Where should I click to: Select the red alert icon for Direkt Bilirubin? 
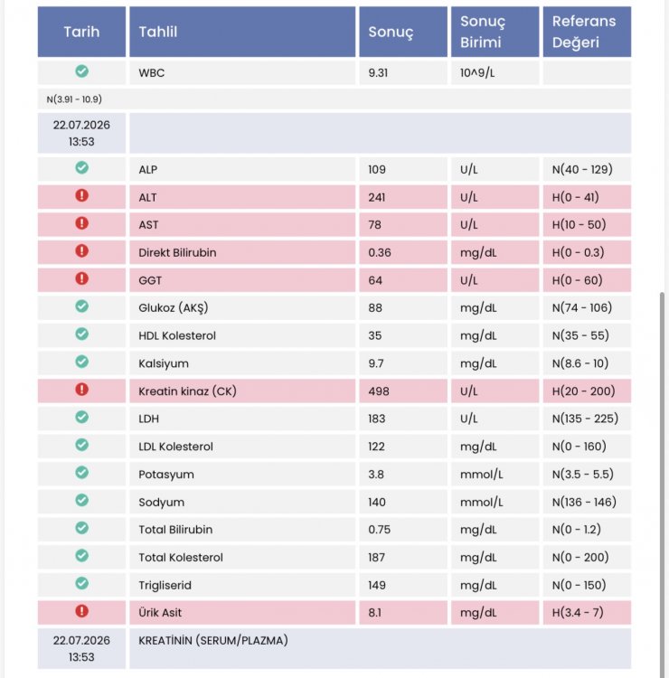click(x=81, y=250)
